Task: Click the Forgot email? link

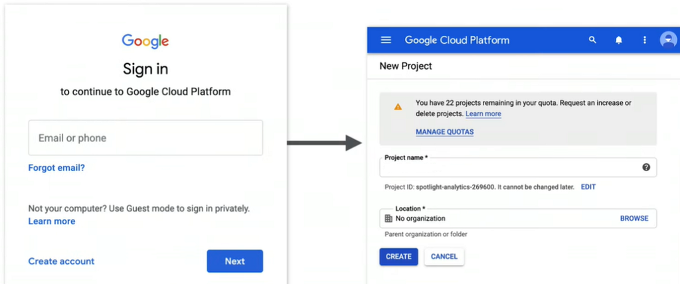Action: coord(56,168)
